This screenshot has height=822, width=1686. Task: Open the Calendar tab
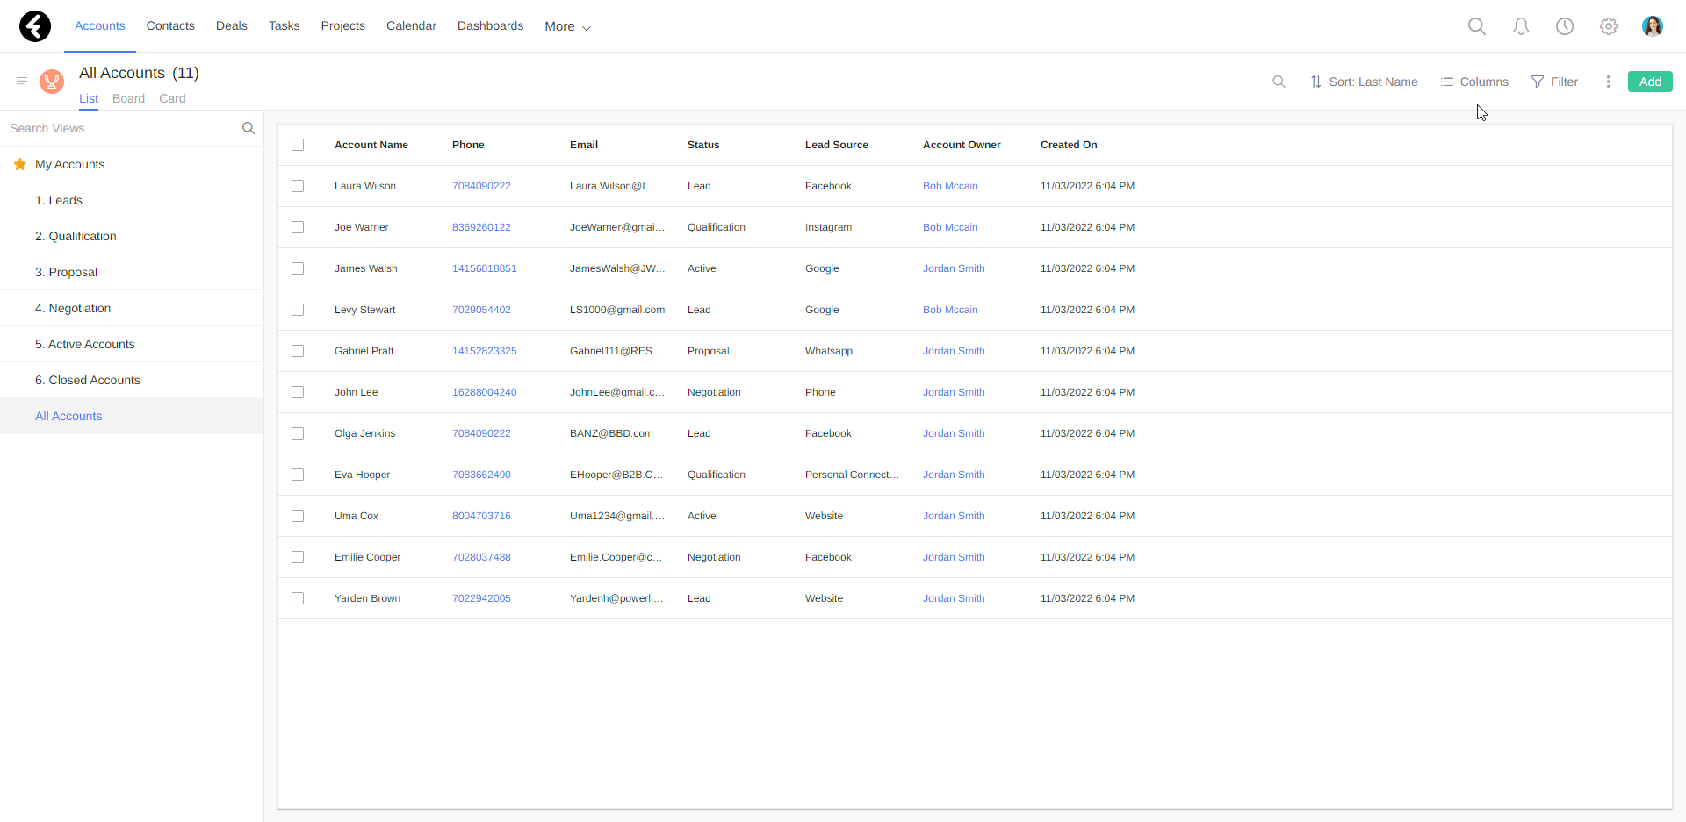click(x=411, y=25)
